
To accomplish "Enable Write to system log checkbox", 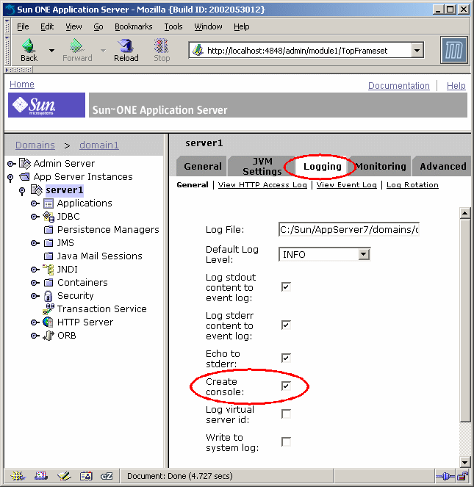I will (286, 441).
